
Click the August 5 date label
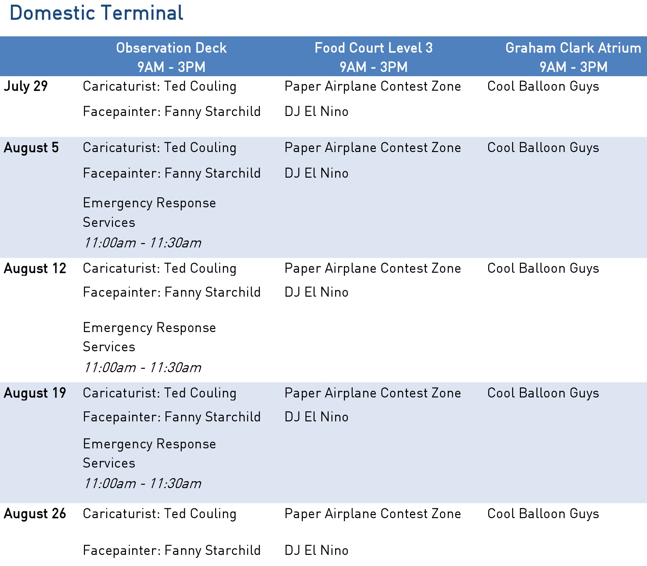pos(31,148)
